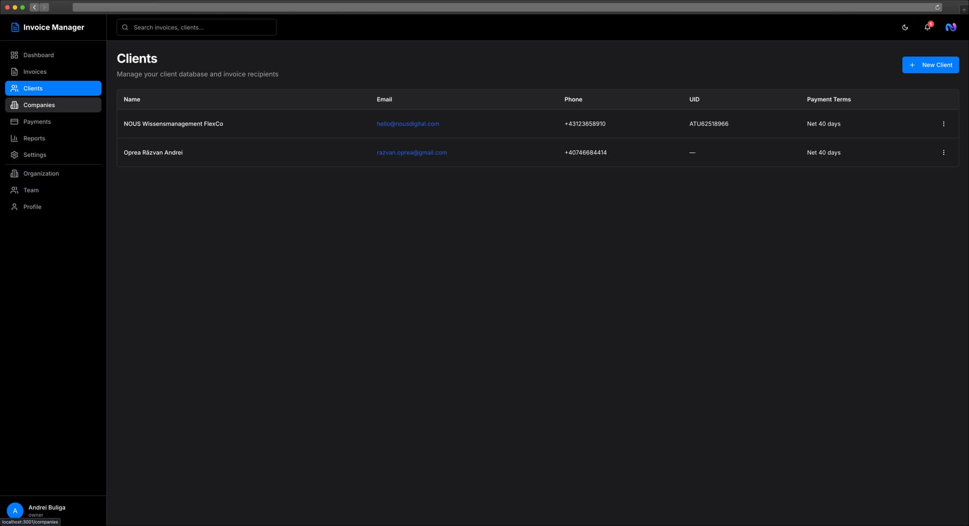Screen dimensions: 969x526
Task: Click the Payment Terms column header
Action: (829, 99)
